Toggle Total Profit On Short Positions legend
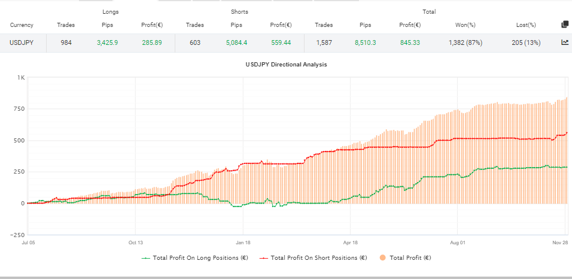 pos(314,258)
